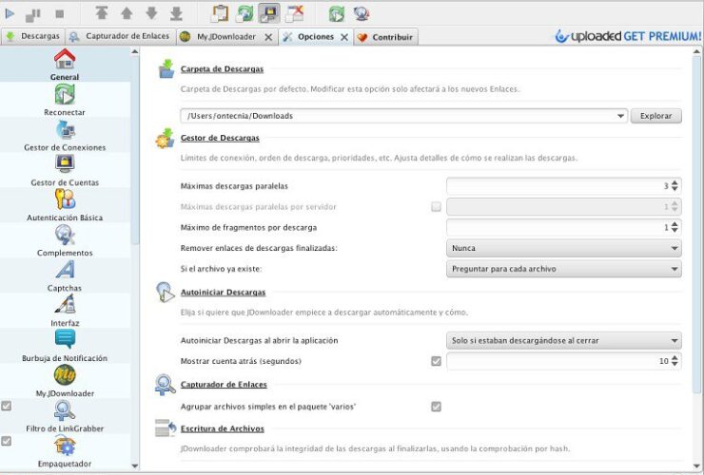The image size is (704, 475).
Task: Toggle Empaquetador enable checkbox
Action: coord(7,441)
